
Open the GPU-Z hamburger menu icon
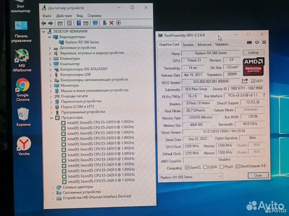264,42
